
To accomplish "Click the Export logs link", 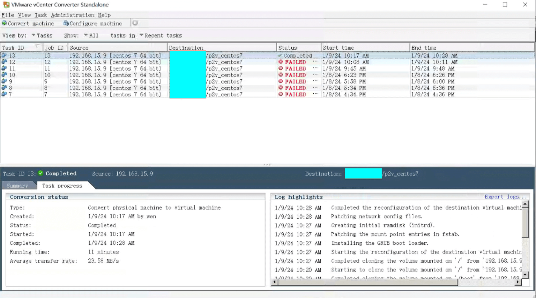I will pyautogui.click(x=505, y=197).
